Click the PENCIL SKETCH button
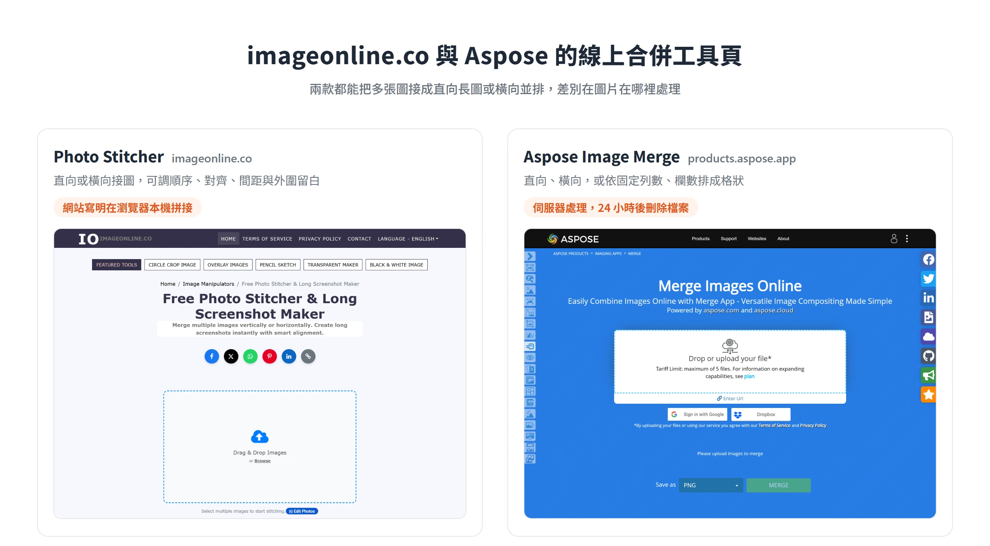This screenshot has width=990, height=546. pos(278,265)
